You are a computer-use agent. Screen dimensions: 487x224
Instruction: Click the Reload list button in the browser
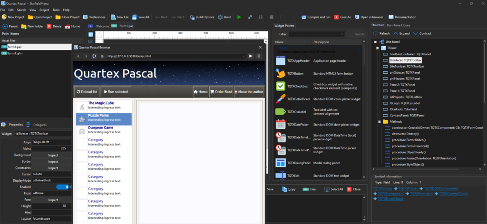point(87,92)
